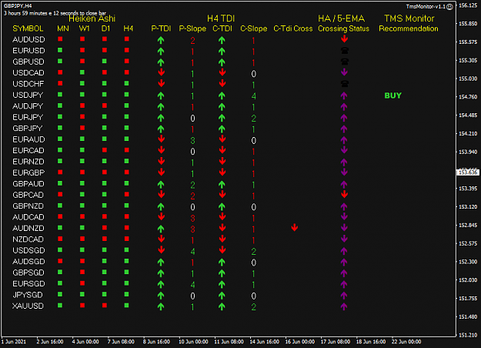This screenshot has width=481, height=348.
Task: Click the EURSGD green C-TDI up arrow
Action: (x=222, y=284)
